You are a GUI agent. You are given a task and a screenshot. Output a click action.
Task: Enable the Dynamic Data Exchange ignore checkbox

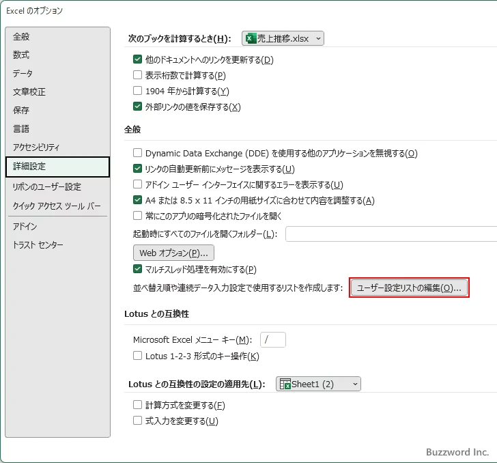pos(137,153)
